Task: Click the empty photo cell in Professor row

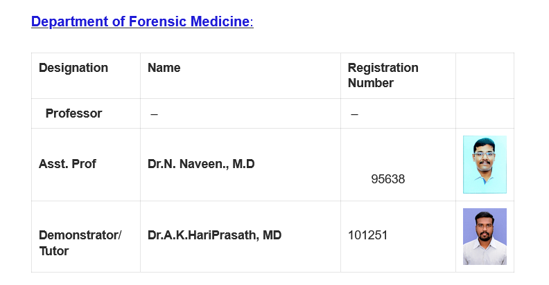Action: click(x=485, y=113)
